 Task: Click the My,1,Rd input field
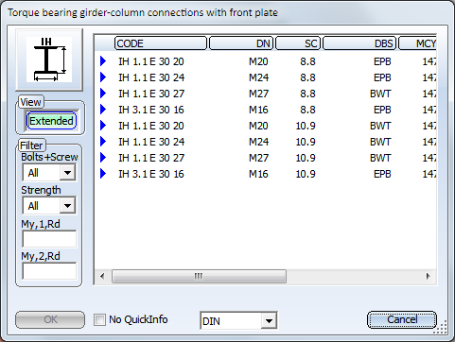tap(49, 239)
